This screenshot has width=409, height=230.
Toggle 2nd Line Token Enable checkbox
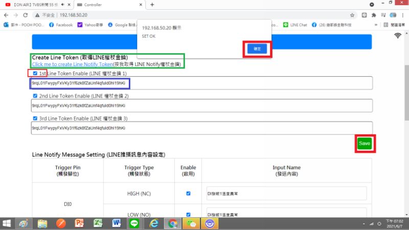(x=35, y=96)
